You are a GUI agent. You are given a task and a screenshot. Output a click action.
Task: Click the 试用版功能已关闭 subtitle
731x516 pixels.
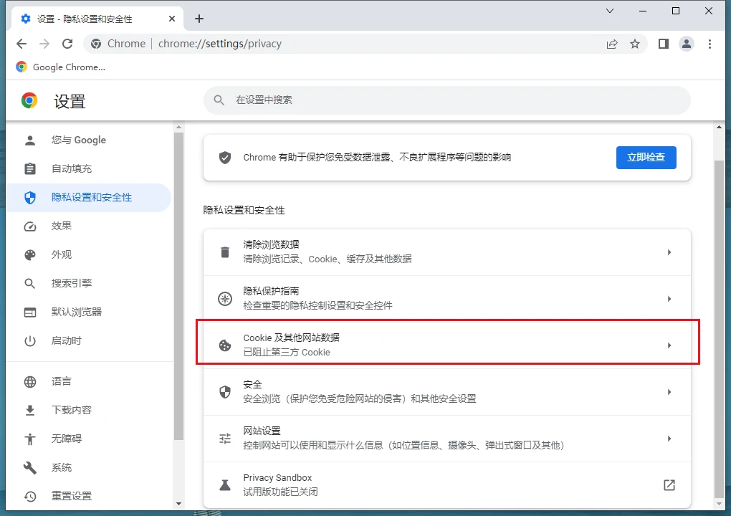(x=280, y=492)
